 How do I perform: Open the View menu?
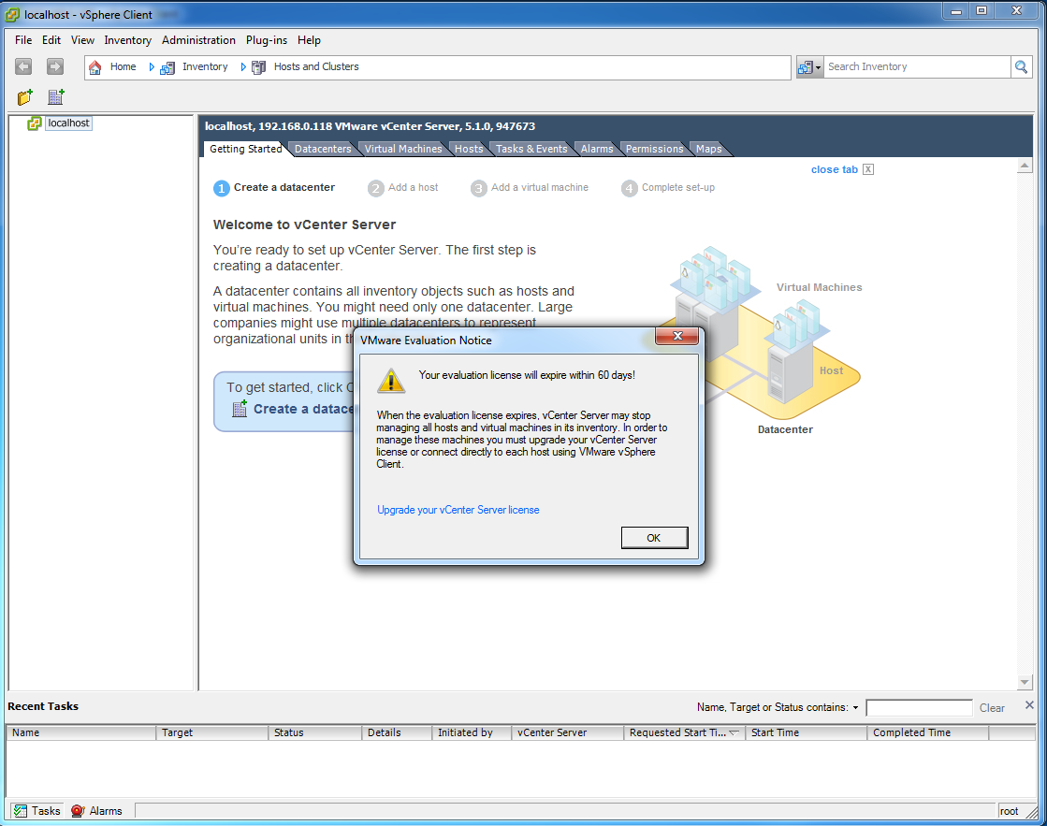pyautogui.click(x=82, y=40)
